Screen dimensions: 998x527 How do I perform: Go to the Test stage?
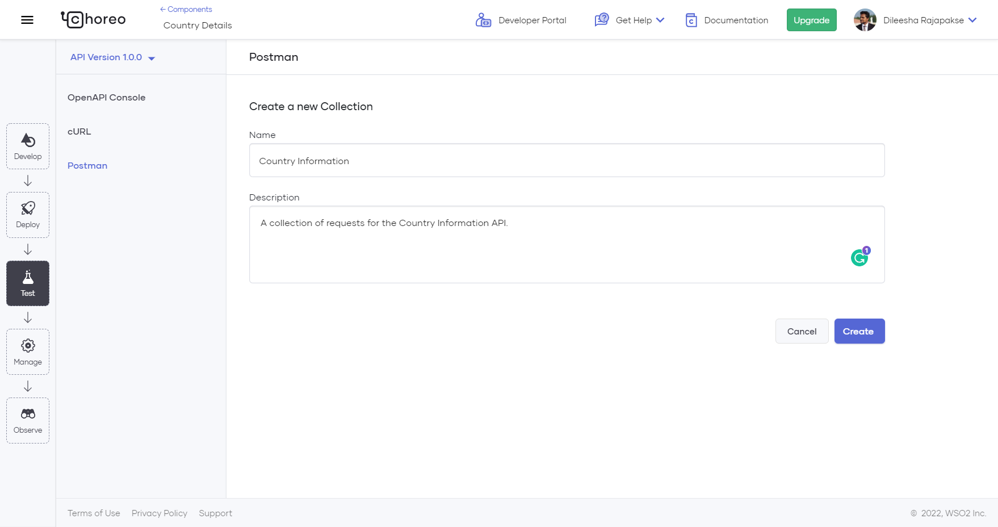click(28, 283)
